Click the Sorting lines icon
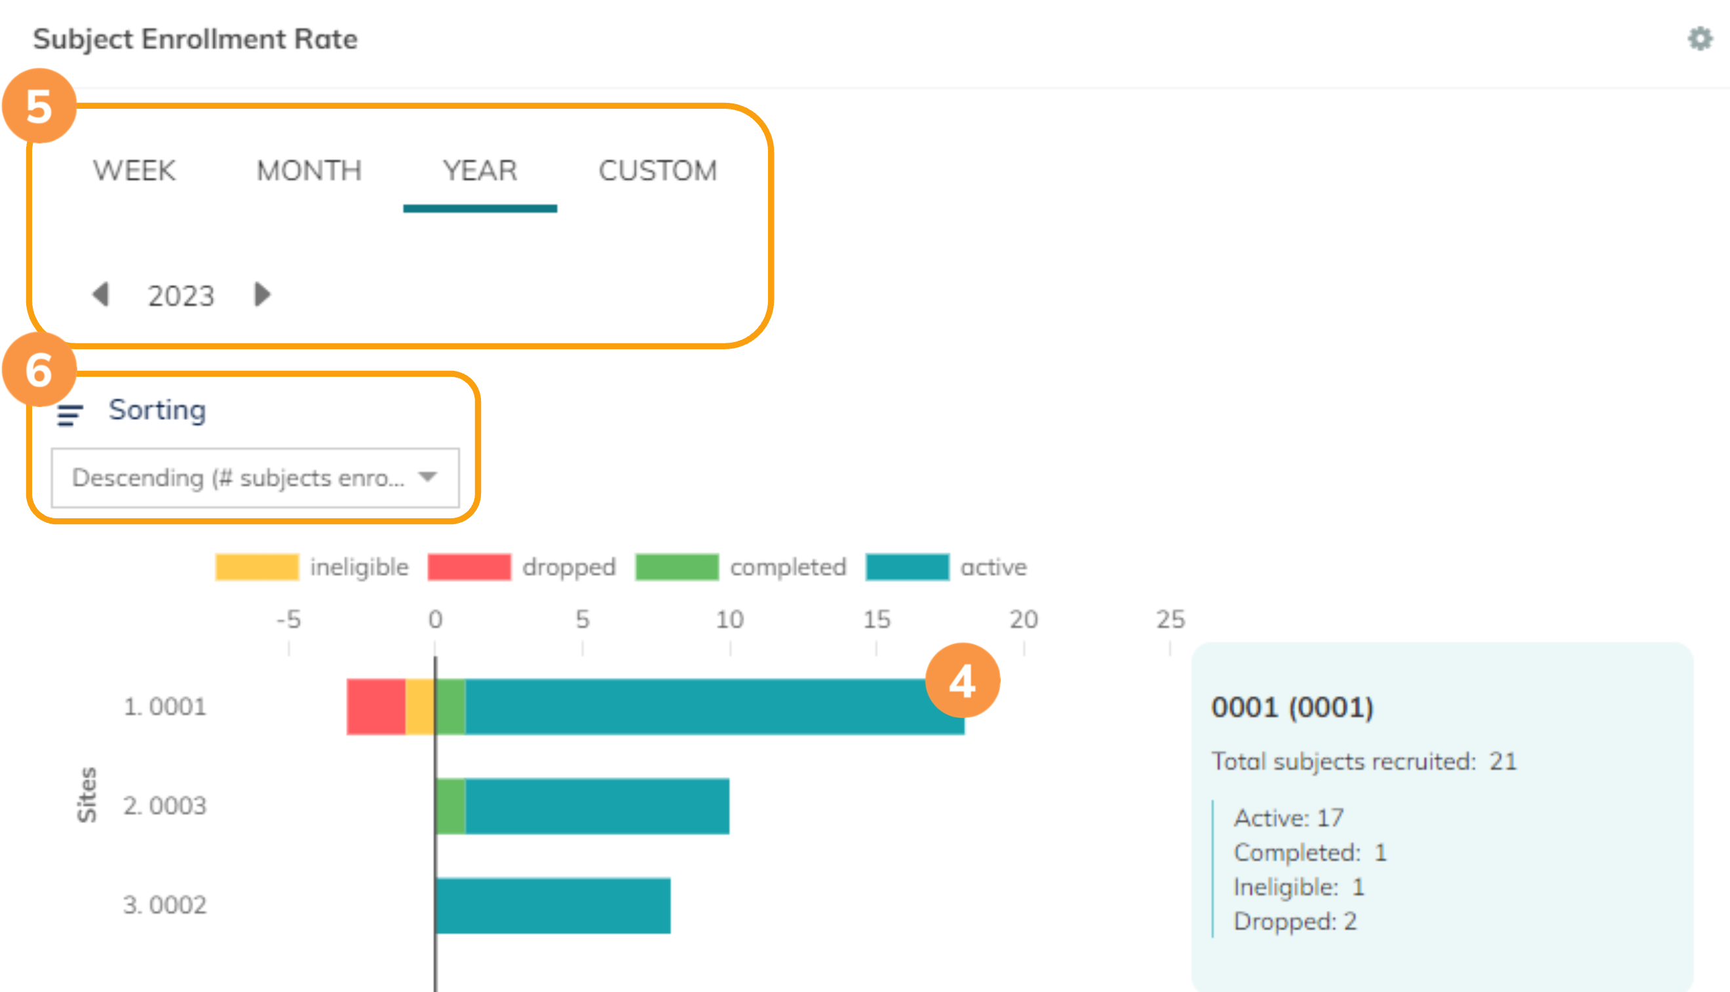 pyautogui.click(x=69, y=413)
